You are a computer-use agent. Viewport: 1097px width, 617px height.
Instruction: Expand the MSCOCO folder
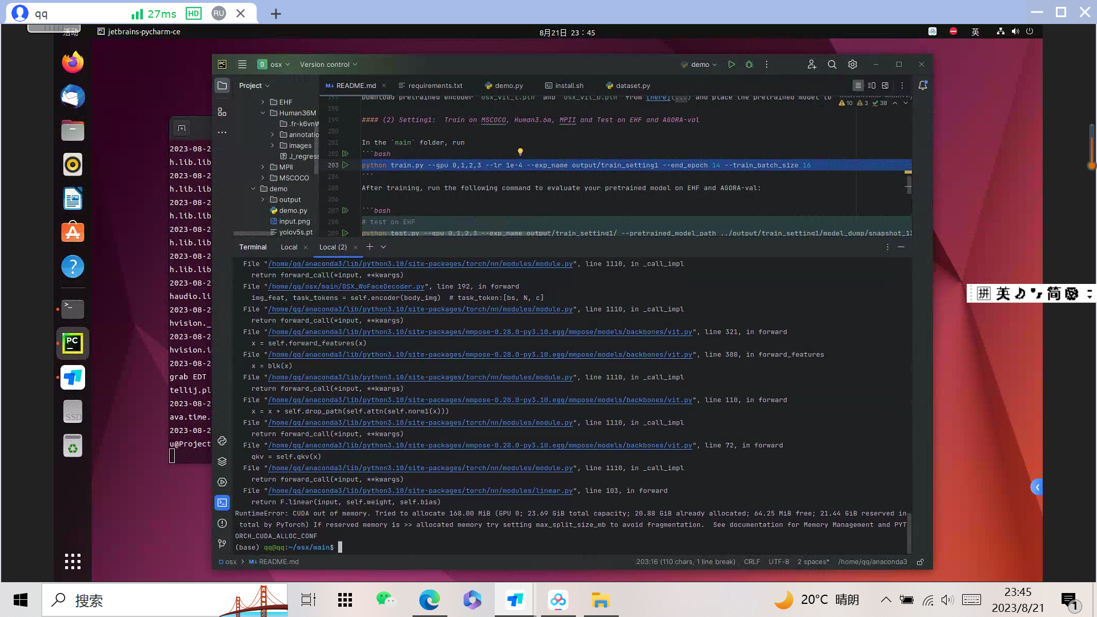[263, 178]
